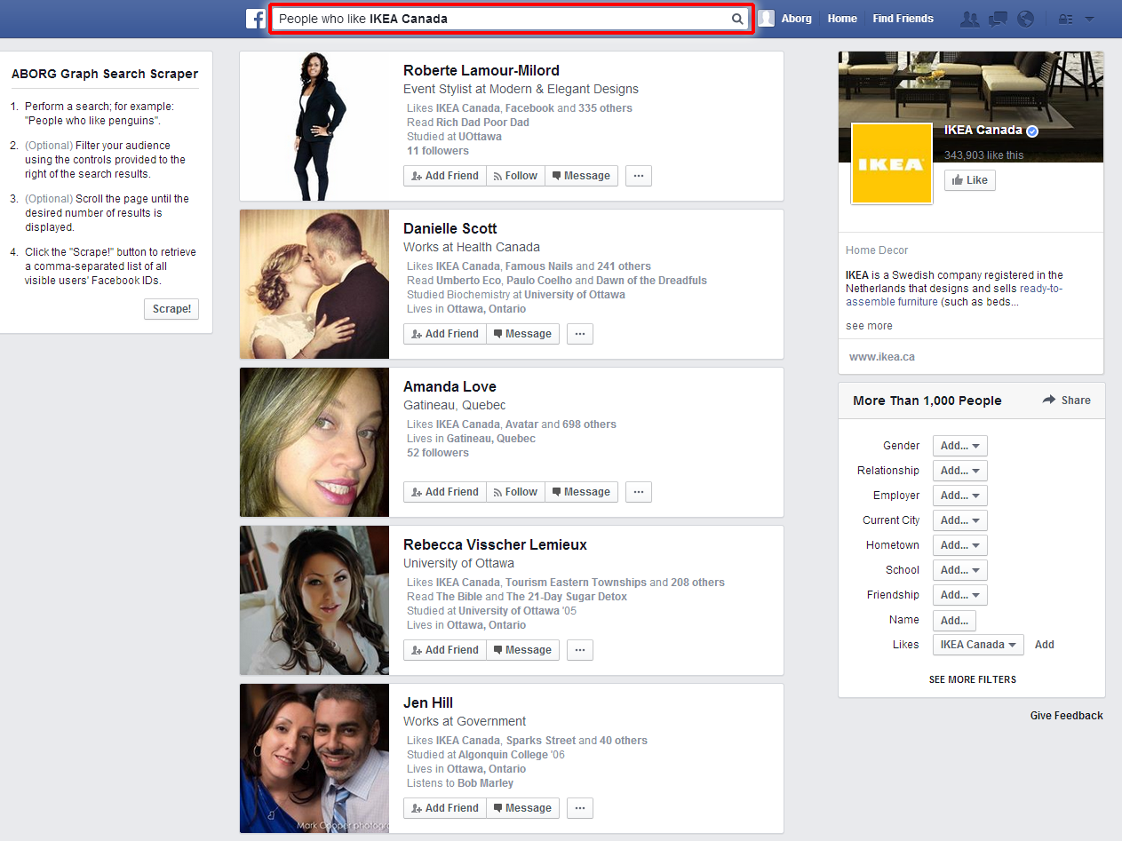Open the Hometown filter dropdown
This screenshot has height=841, width=1122.
(959, 545)
